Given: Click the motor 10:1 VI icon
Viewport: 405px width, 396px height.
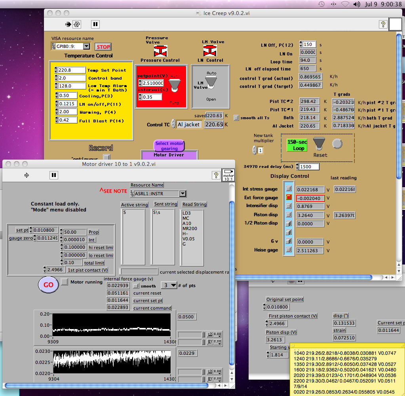Looking at the screenshot, I should pyautogui.click(x=228, y=175).
